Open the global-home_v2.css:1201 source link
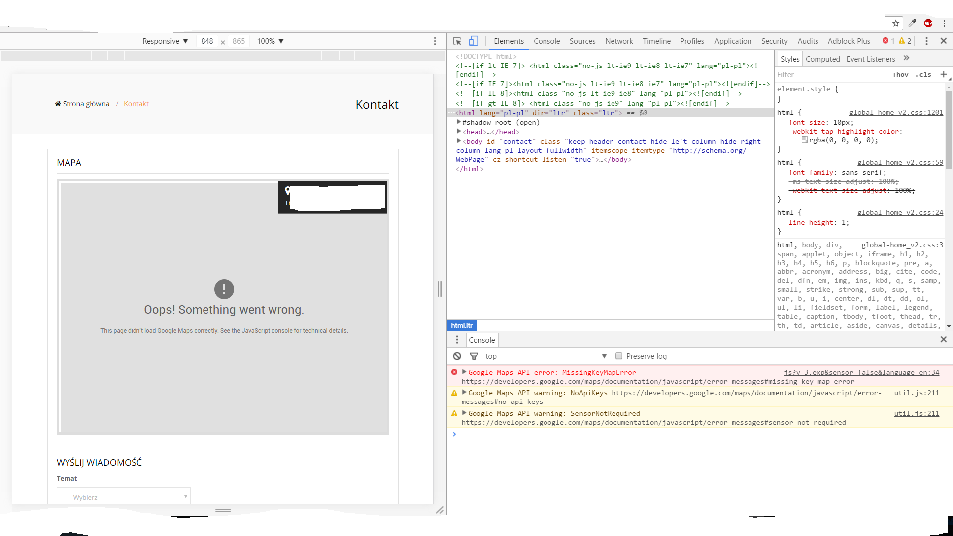This screenshot has height=536, width=953. click(x=895, y=113)
